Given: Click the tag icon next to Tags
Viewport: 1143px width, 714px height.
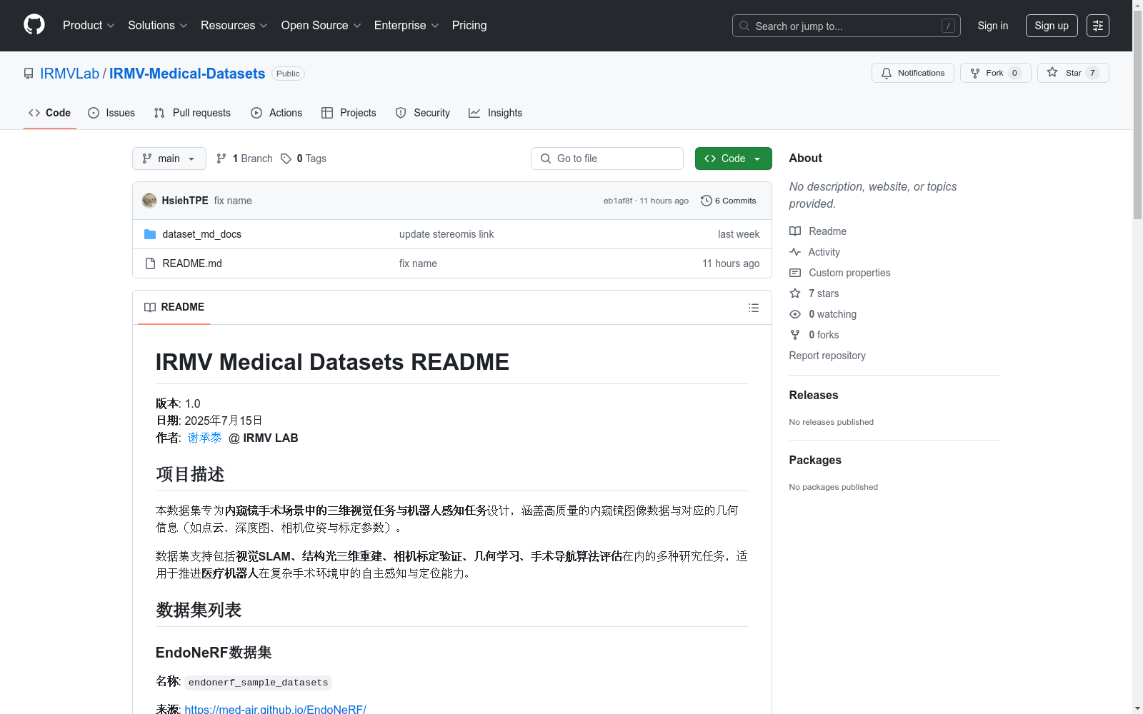Looking at the screenshot, I should (x=286, y=159).
